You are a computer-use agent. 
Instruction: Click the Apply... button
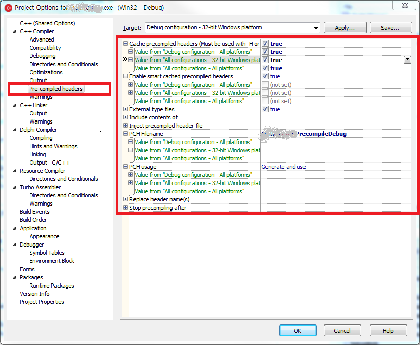pyautogui.click(x=345, y=28)
